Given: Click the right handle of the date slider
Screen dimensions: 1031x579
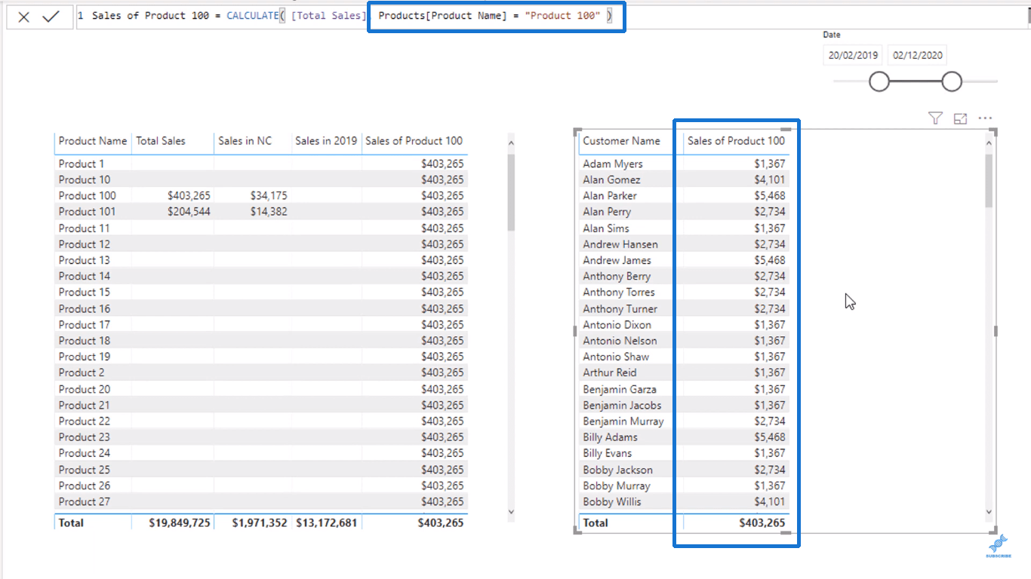Looking at the screenshot, I should [952, 81].
